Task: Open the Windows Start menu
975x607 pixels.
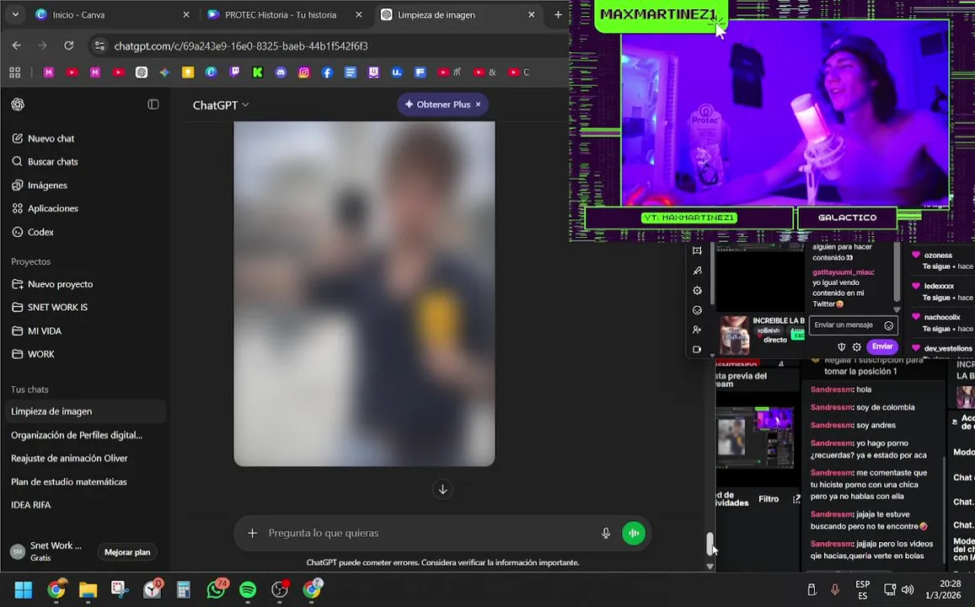Action: pos(23,589)
